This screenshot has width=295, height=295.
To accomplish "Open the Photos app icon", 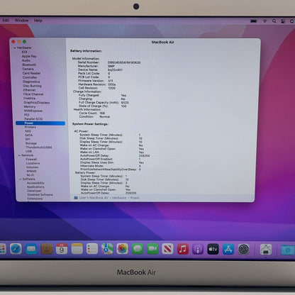I will 123,249.
